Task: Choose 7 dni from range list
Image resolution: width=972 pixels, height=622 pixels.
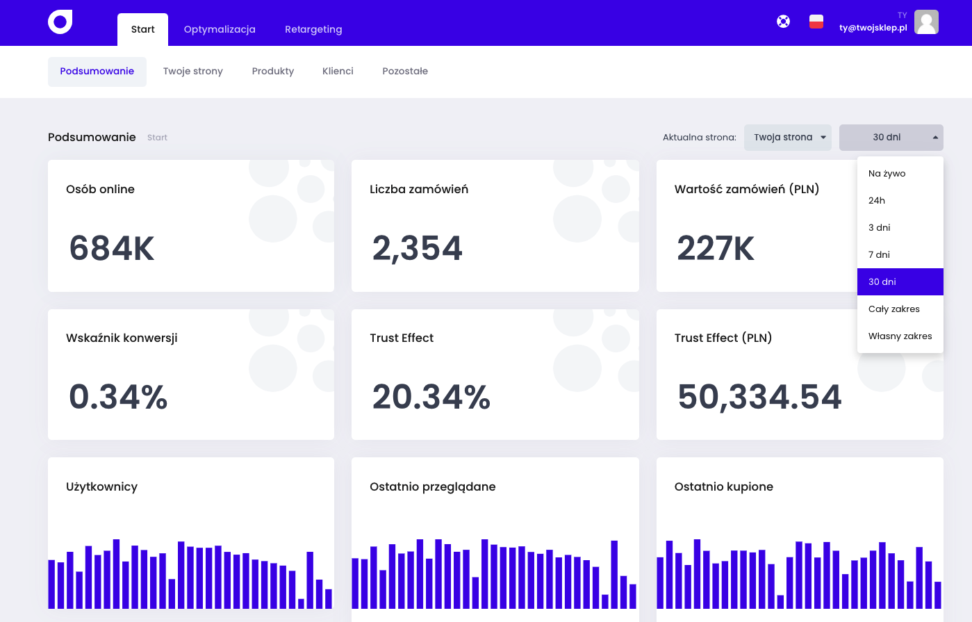Action: click(x=900, y=255)
